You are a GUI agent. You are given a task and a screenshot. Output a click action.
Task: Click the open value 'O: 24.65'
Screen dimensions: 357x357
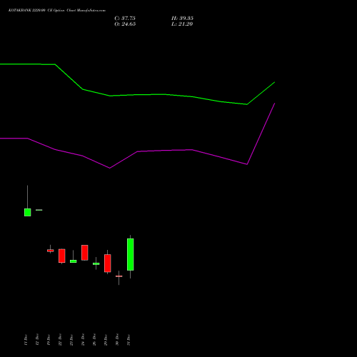coord(125,24)
